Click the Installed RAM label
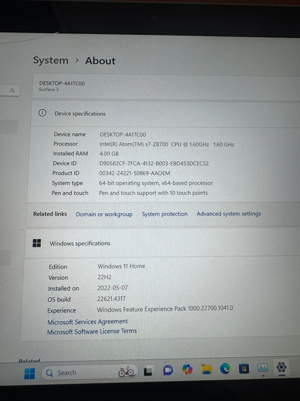Image resolution: width=300 pixels, height=401 pixels. [x=70, y=154]
